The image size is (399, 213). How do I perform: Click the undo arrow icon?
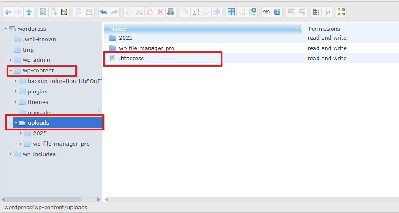pos(103,12)
